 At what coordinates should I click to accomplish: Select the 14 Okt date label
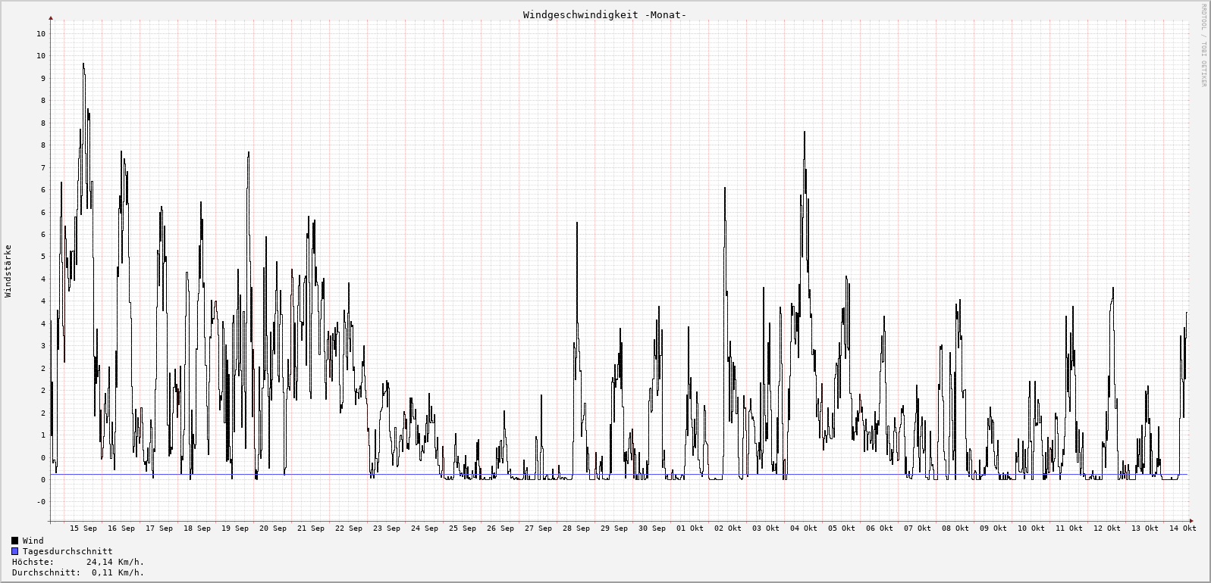point(1183,528)
